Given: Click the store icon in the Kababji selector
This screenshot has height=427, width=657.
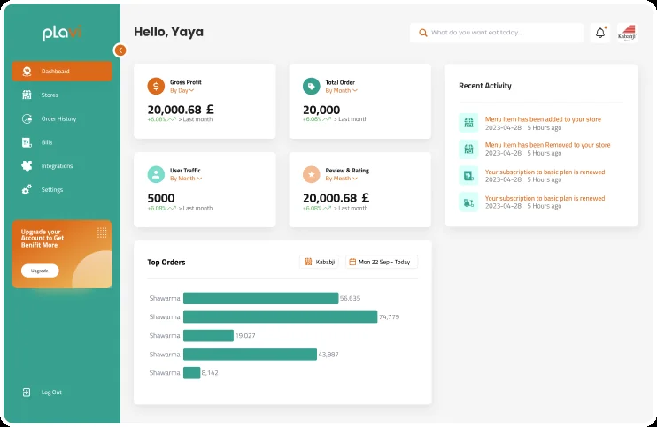Looking at the screenshot, I should click(x=308, y=262).
